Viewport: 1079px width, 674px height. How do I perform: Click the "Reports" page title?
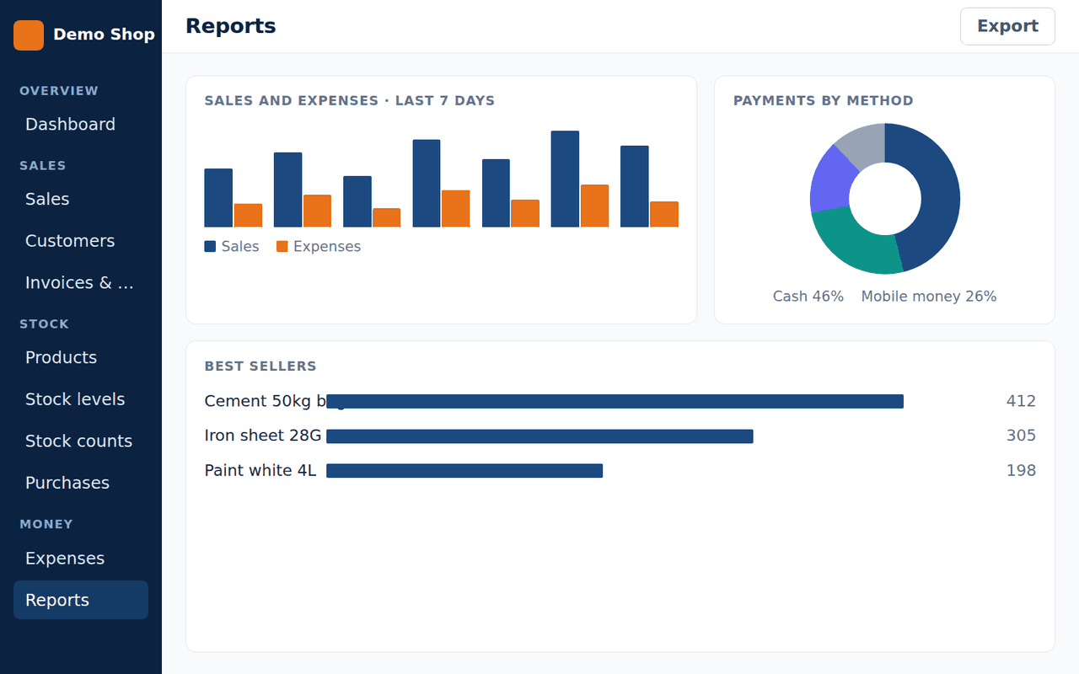point(231,26)
